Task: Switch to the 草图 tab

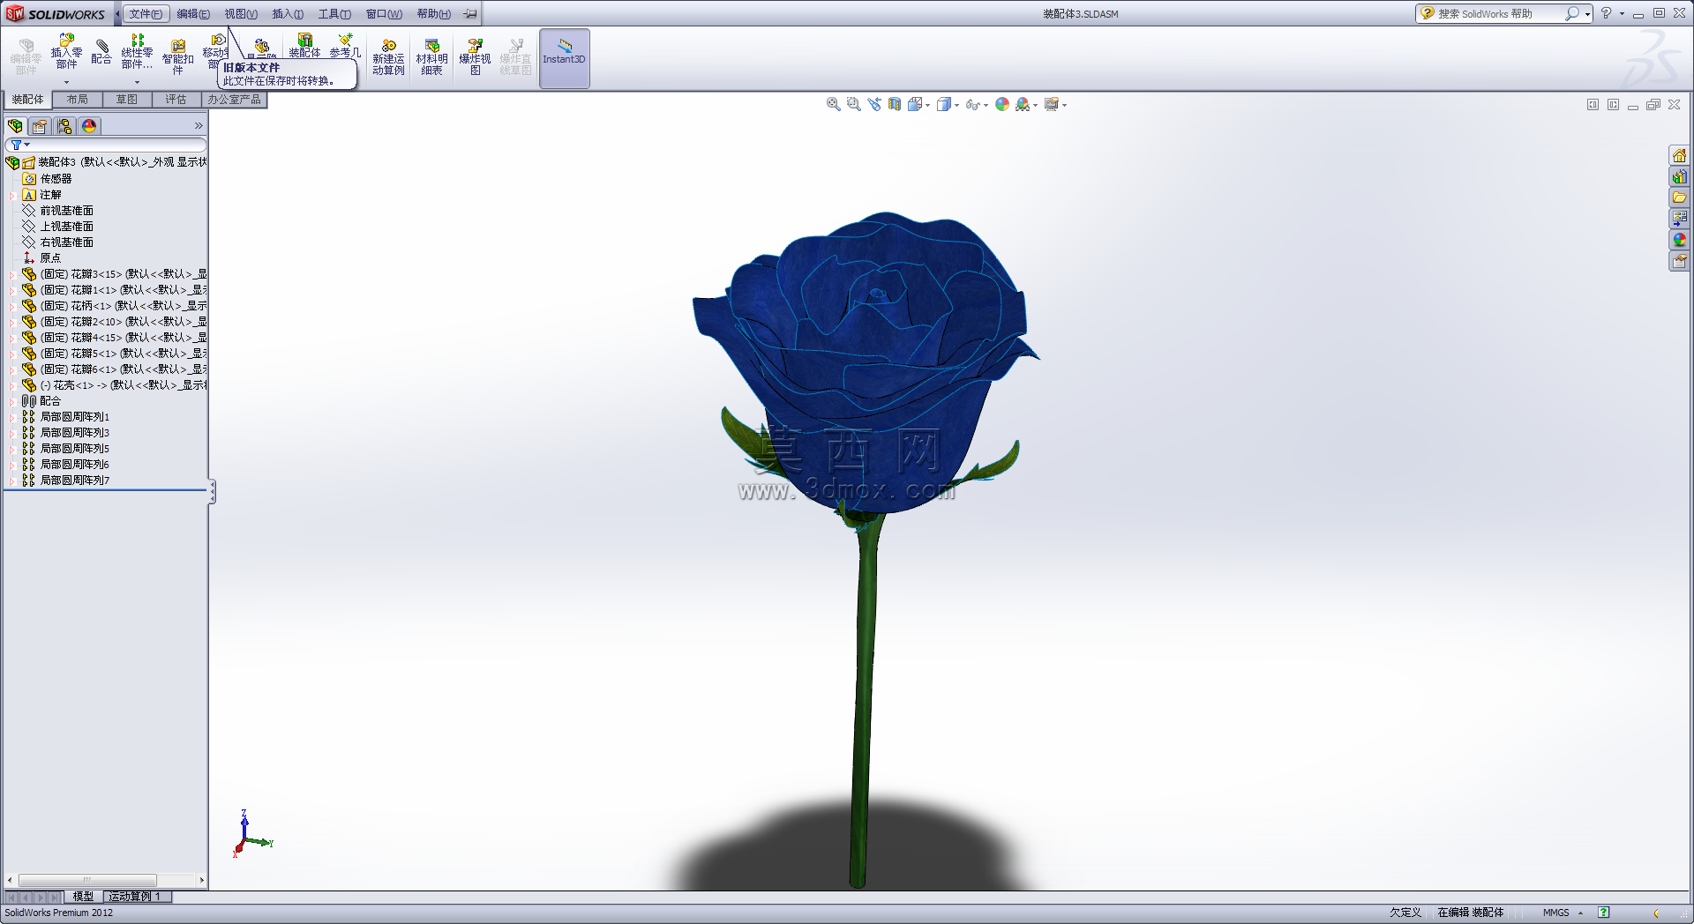Action: point(127,100)
